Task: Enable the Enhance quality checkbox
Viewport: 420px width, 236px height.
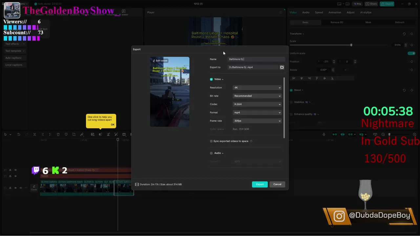Action: 291,114
